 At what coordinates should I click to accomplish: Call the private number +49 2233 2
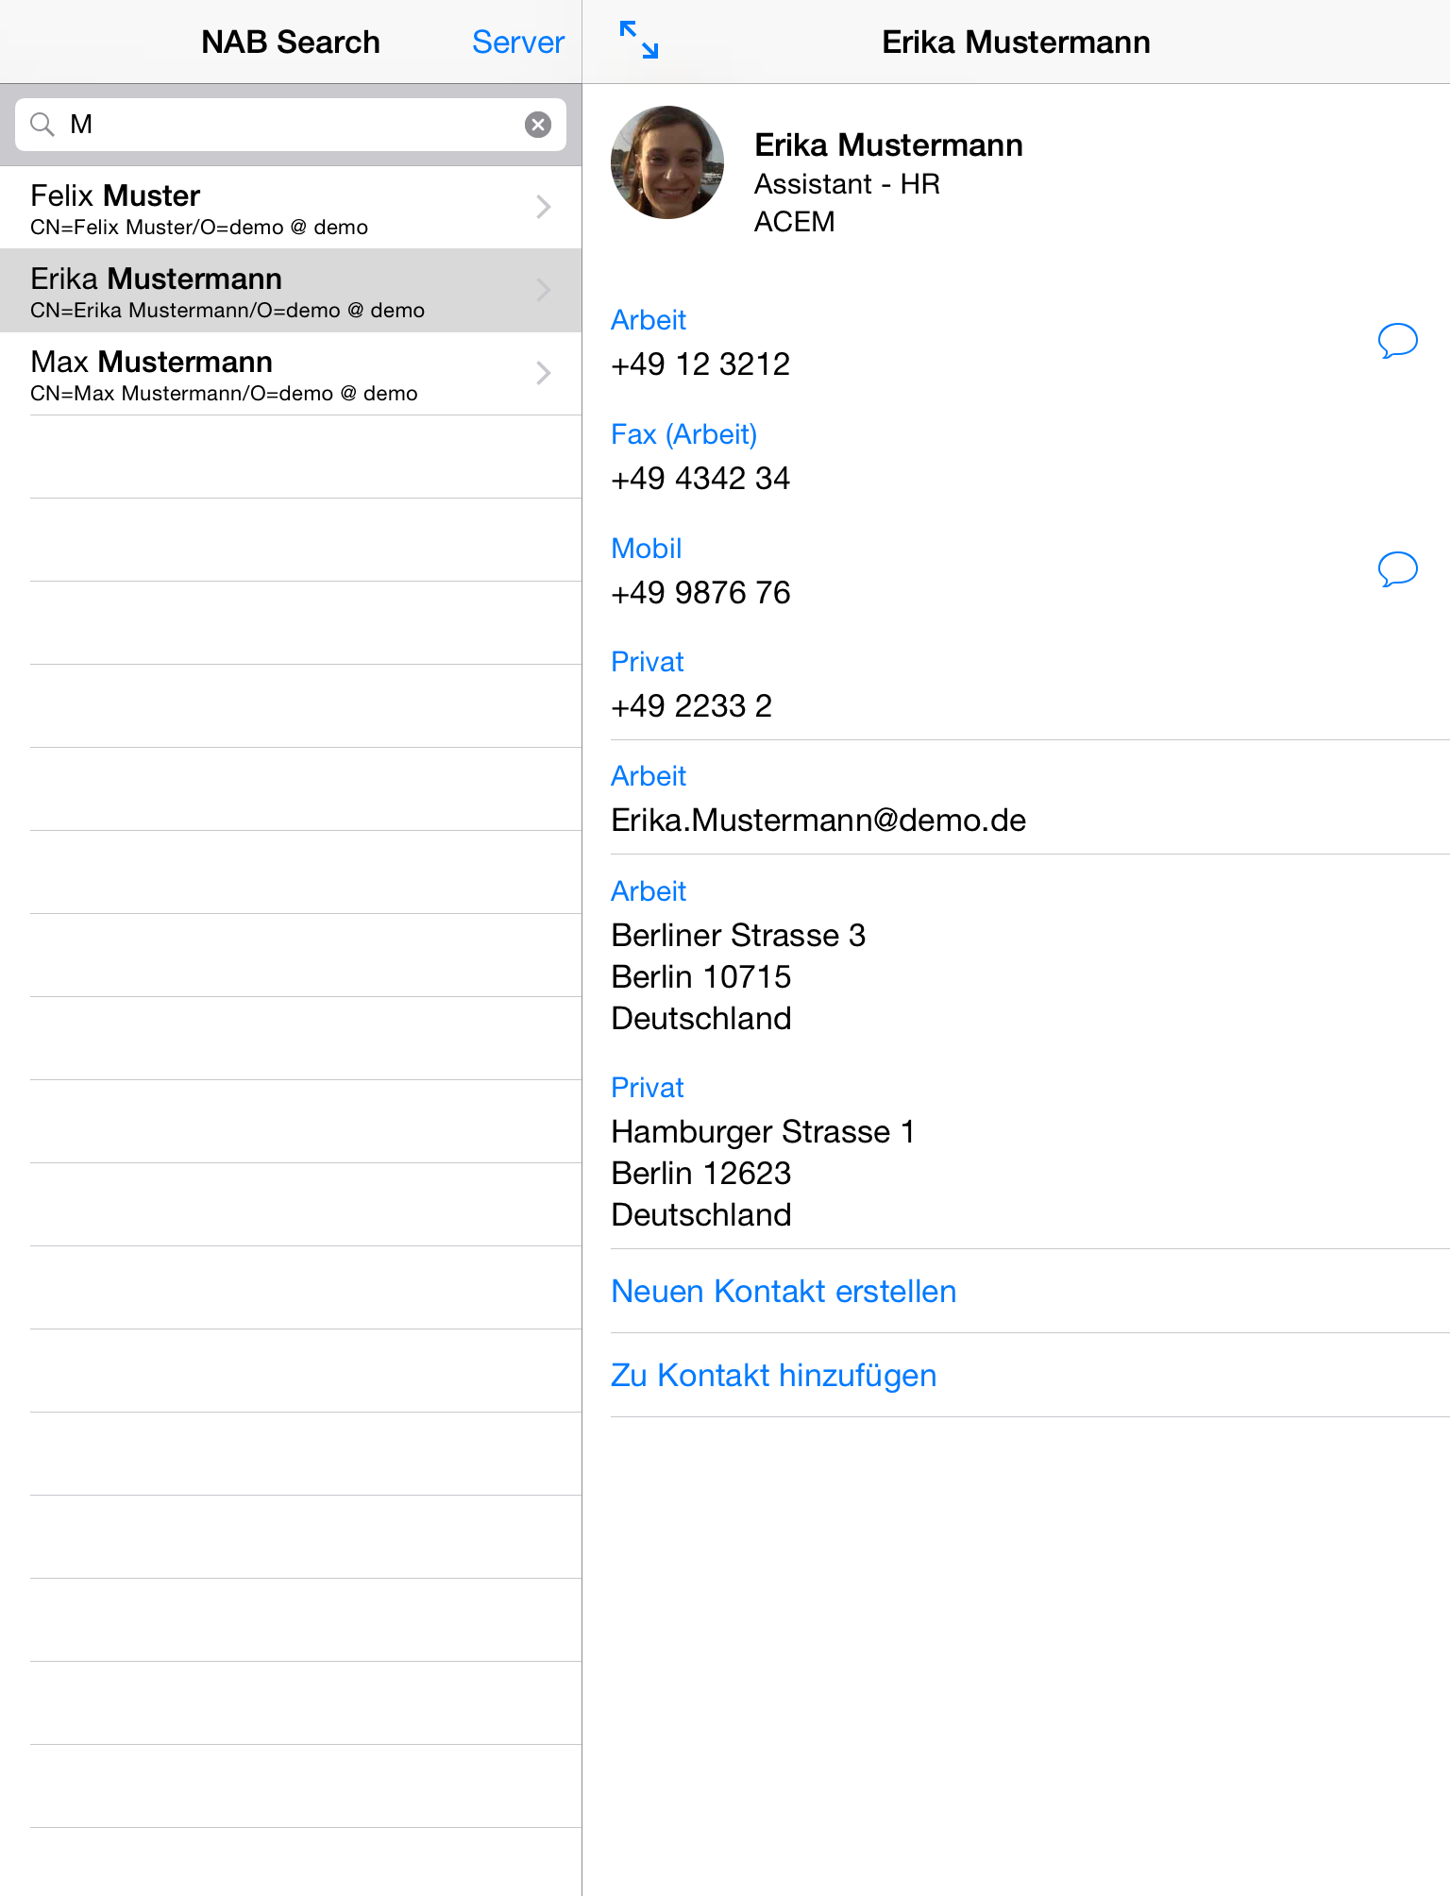point(692,706)
